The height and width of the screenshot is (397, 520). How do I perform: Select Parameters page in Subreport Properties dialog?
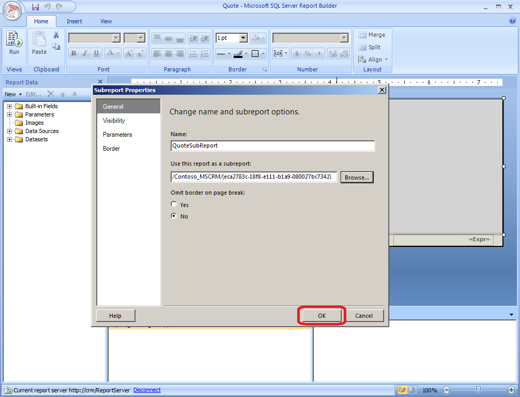pyautogui.click(x=129, y=135)
